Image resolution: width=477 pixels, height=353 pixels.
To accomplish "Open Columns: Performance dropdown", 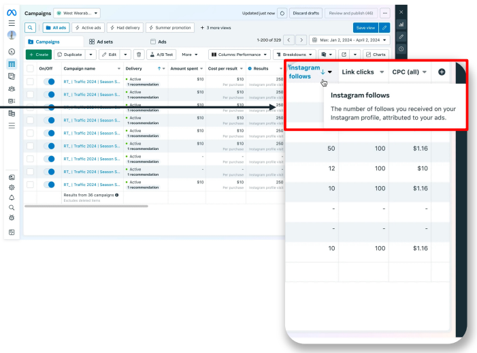I will click(240, 55).
